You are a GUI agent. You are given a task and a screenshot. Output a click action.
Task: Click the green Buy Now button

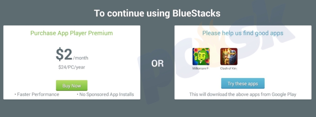click(x=72, y=86)
